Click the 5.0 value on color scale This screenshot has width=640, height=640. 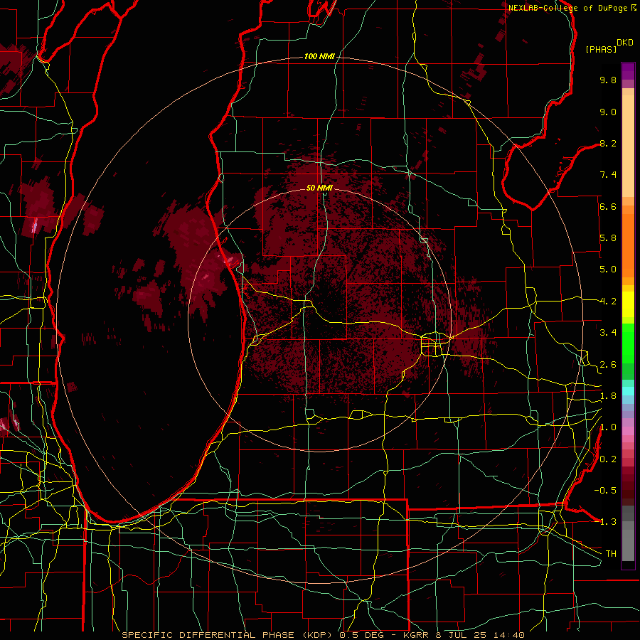click(608, 270)
